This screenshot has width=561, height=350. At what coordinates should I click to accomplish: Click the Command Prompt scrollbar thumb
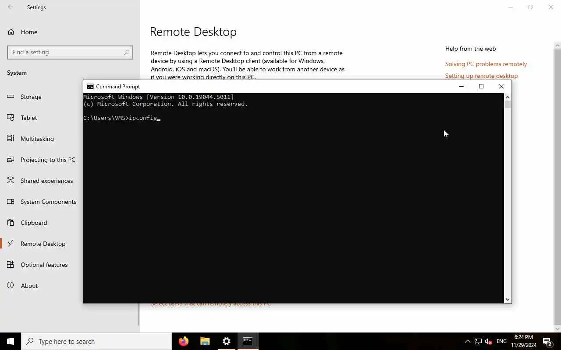[508, 105]
